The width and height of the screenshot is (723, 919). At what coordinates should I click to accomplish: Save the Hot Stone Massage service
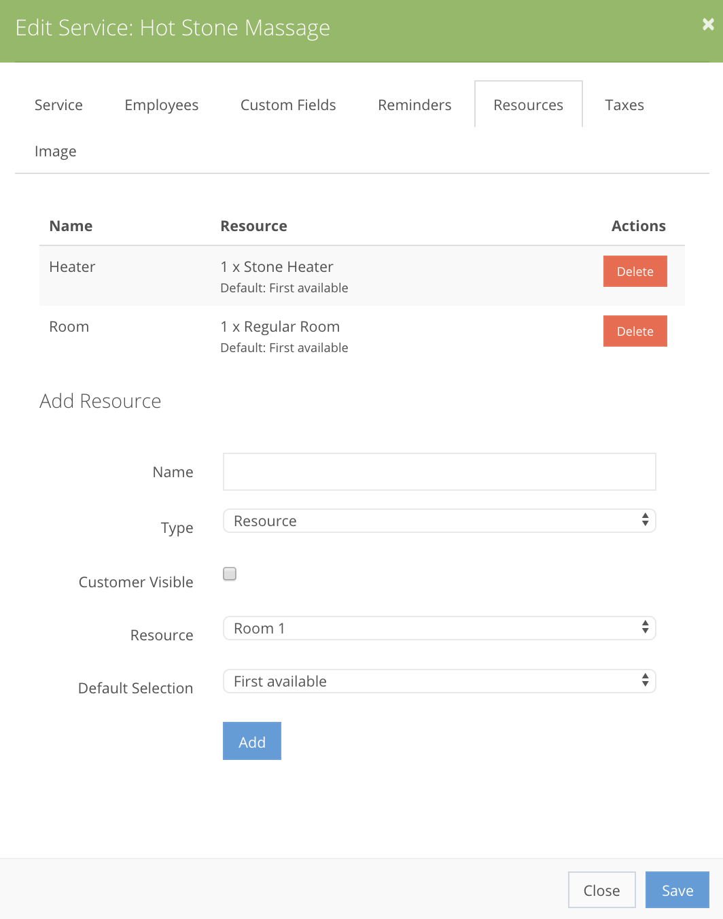[x=677, y=890]
